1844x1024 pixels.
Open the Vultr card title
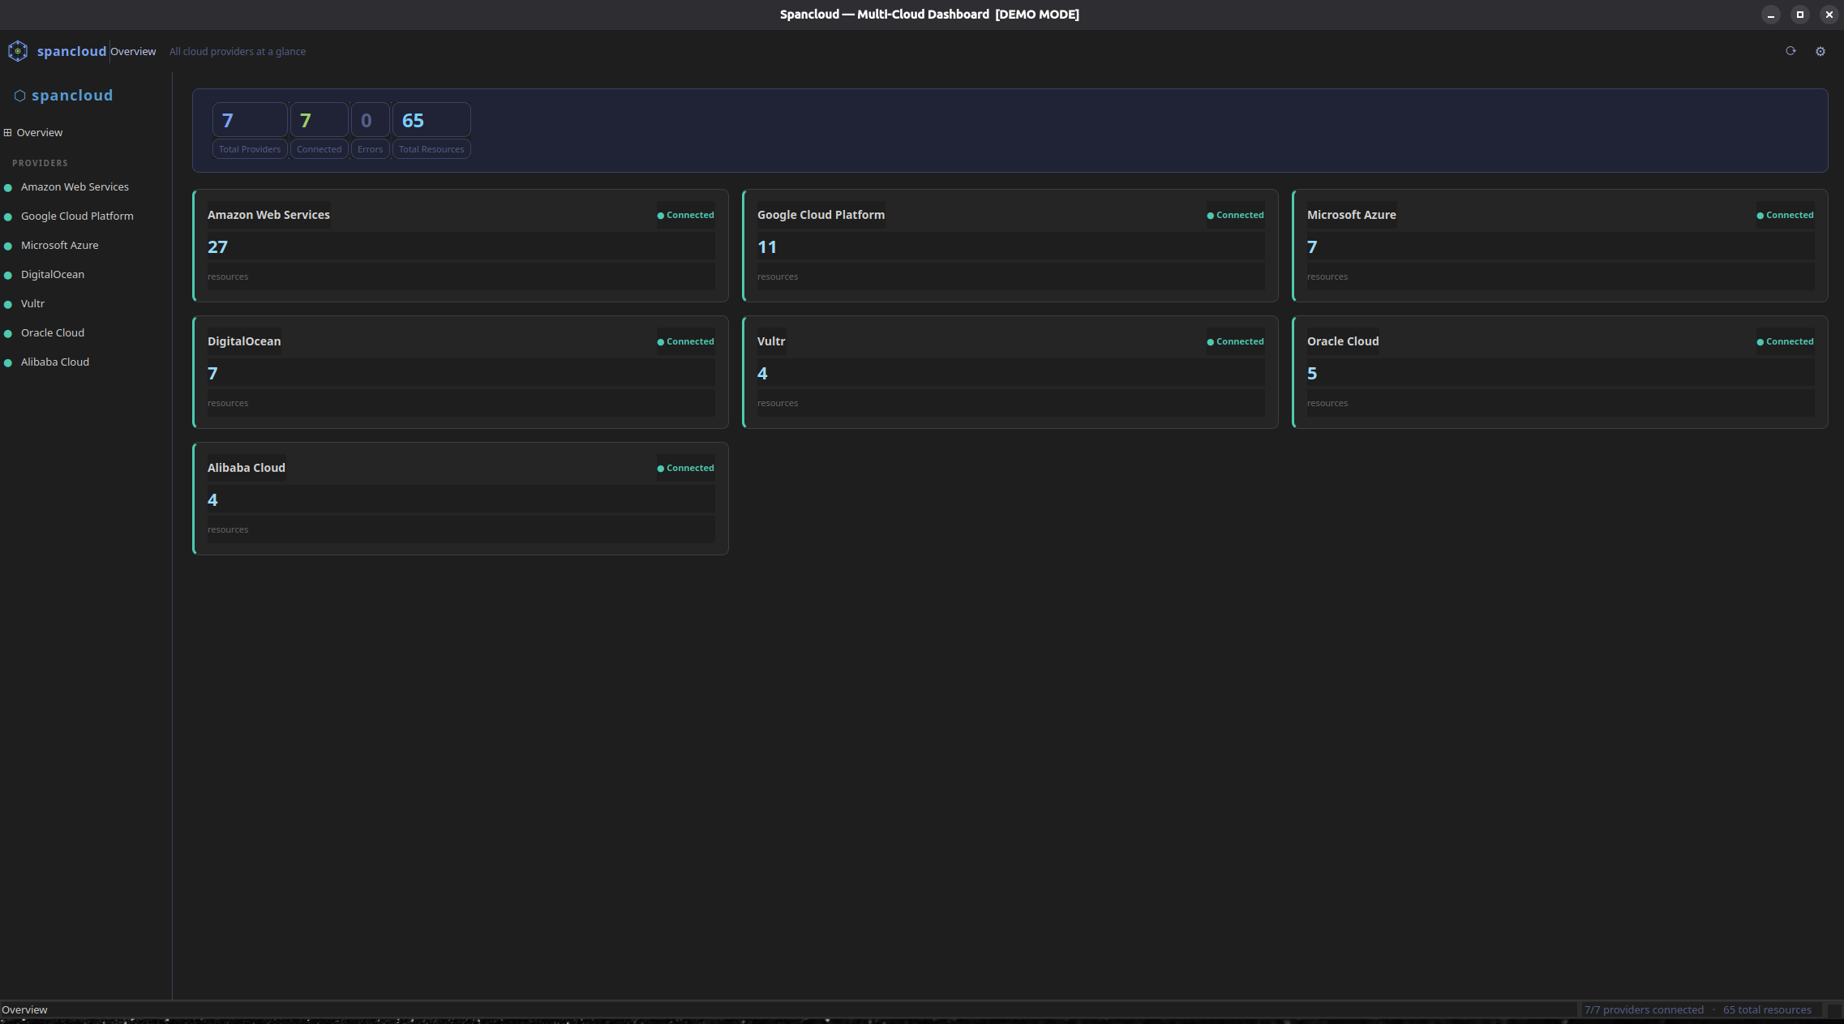pos(771,341)
